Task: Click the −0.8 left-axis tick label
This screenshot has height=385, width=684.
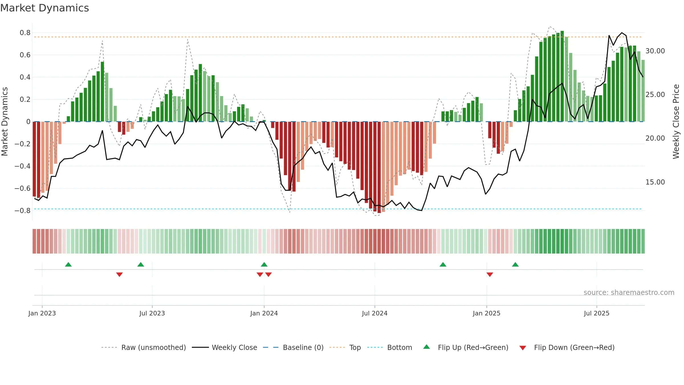Action: 23,211
